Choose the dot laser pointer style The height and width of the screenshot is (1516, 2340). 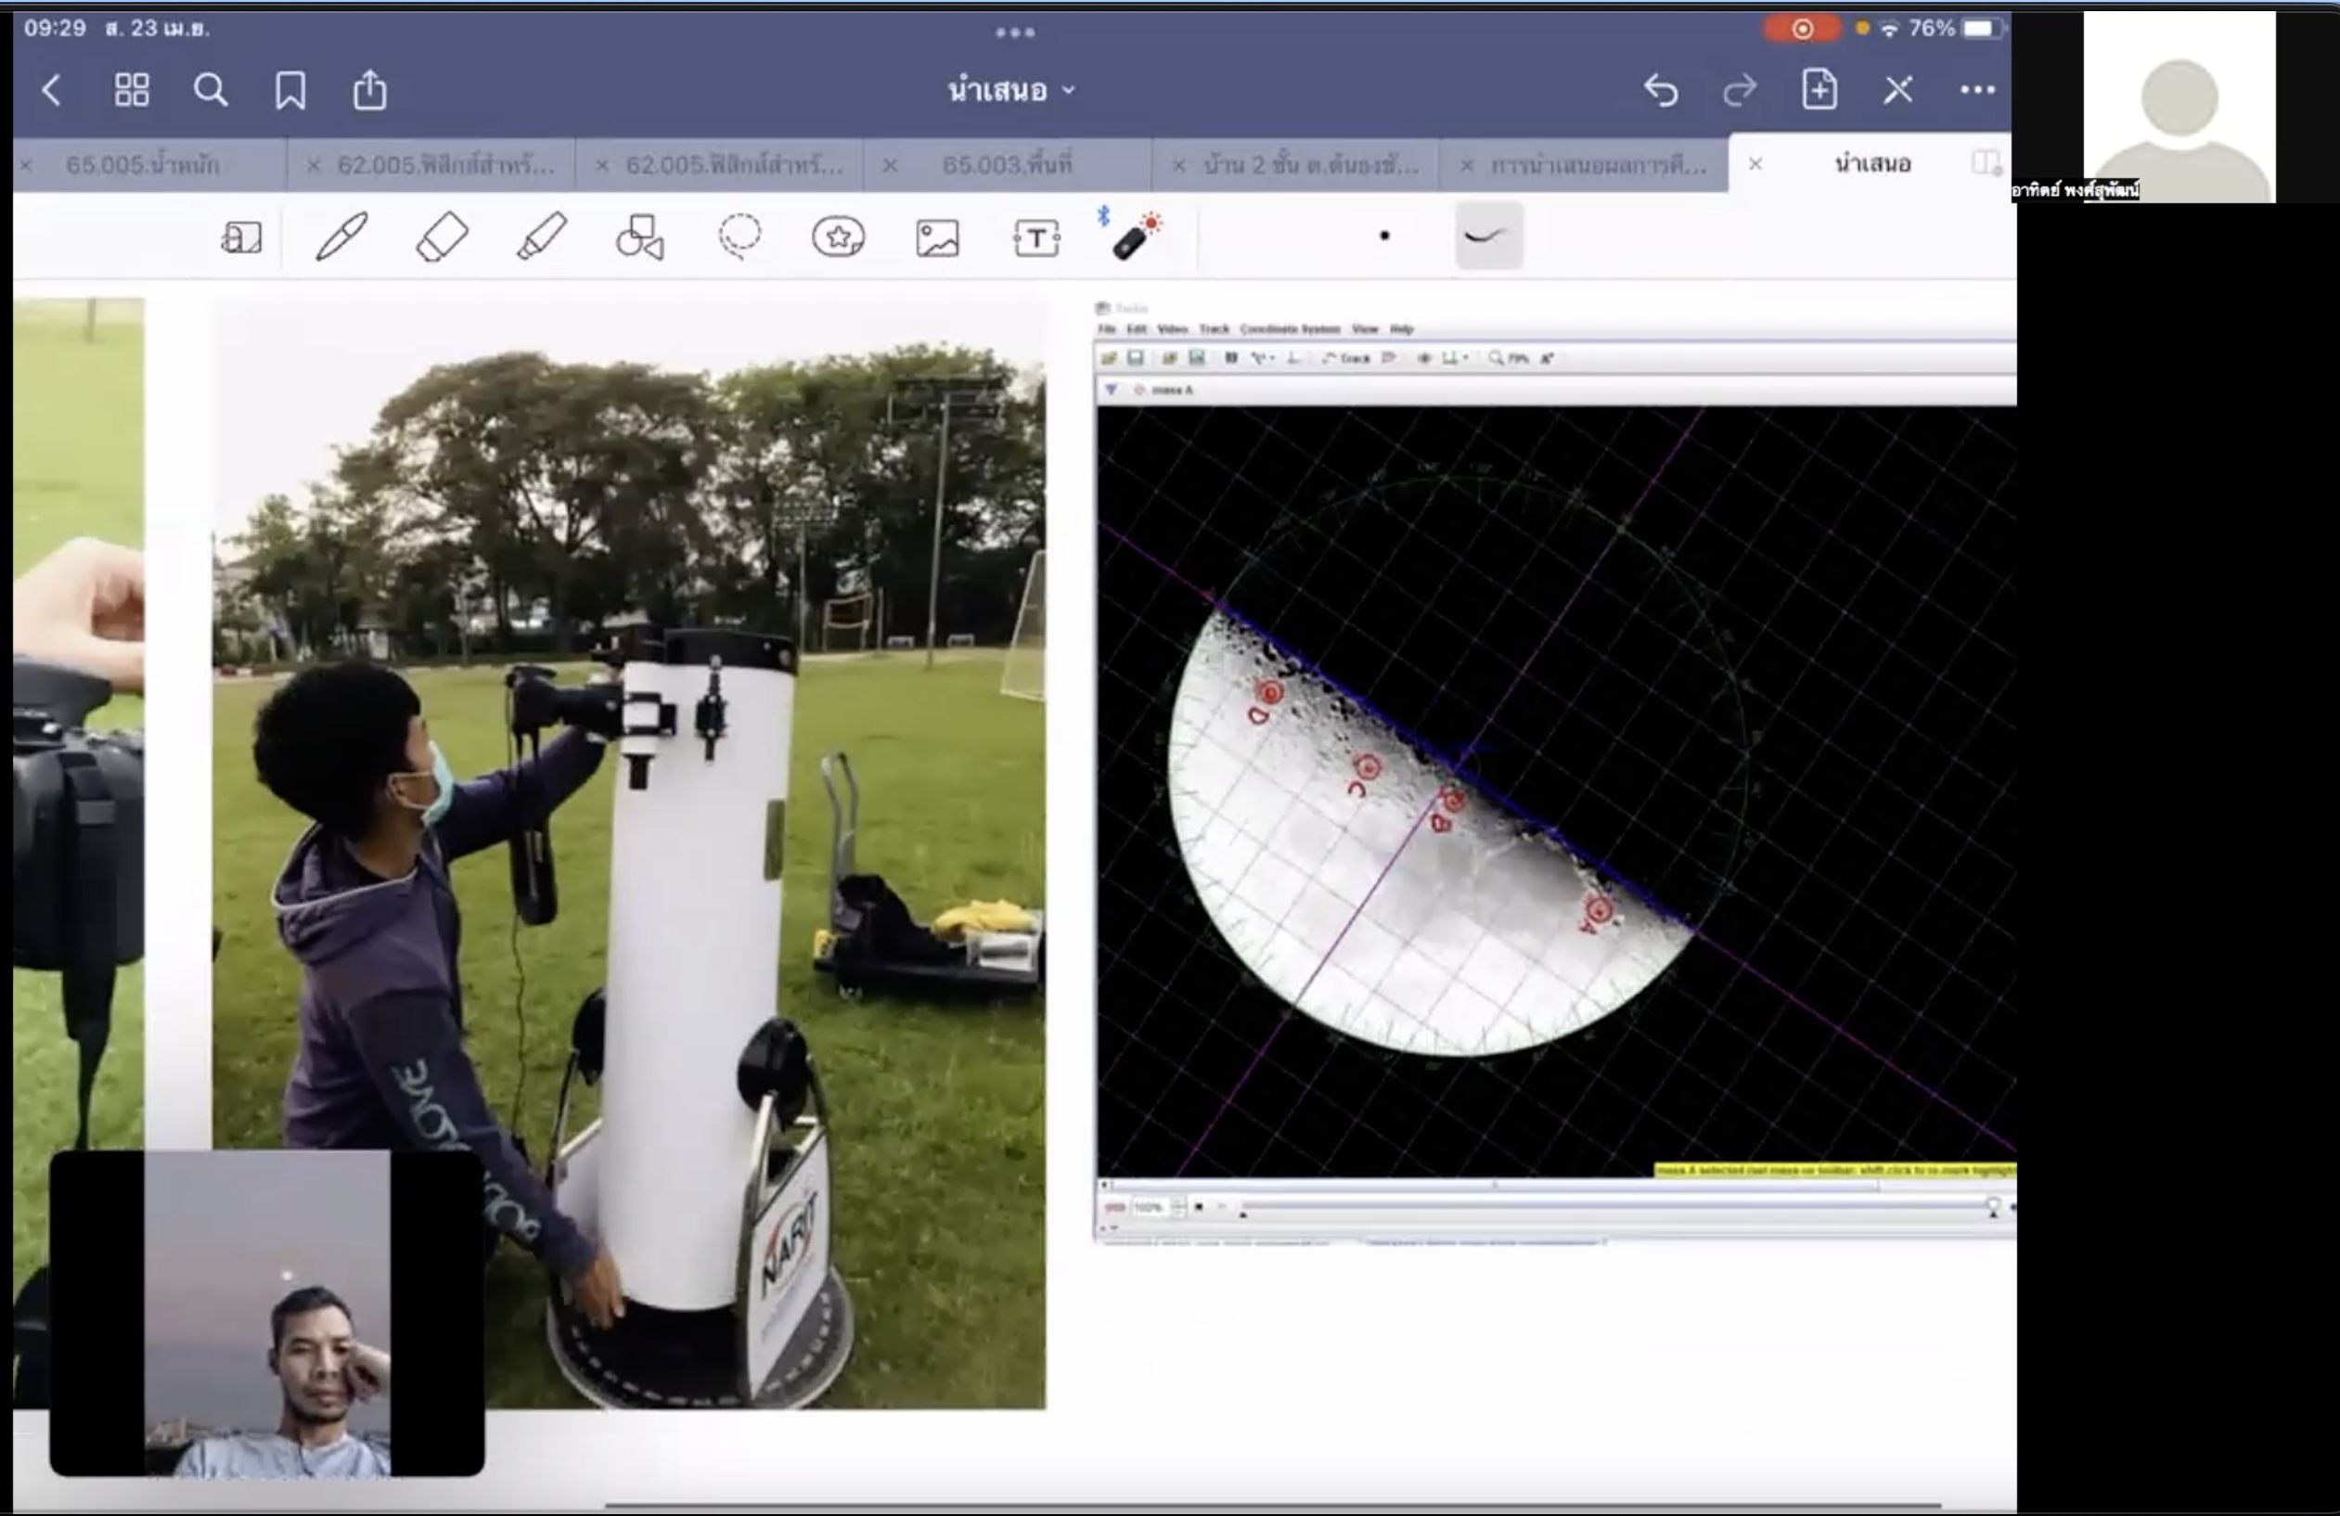[x=1384, y=236]
